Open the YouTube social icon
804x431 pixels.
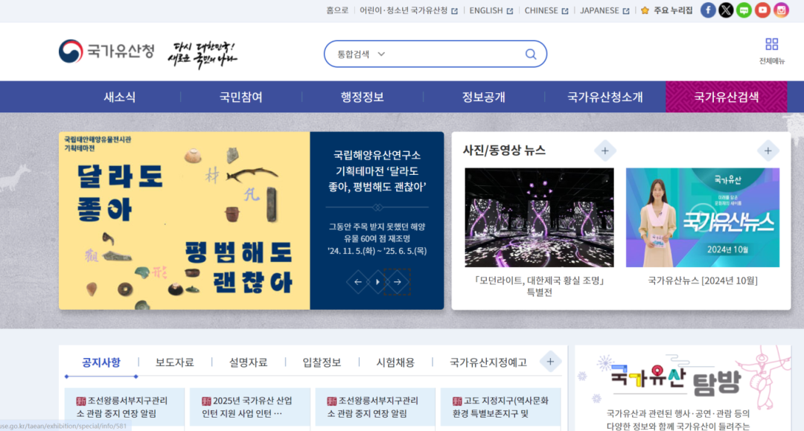(762, 10)
